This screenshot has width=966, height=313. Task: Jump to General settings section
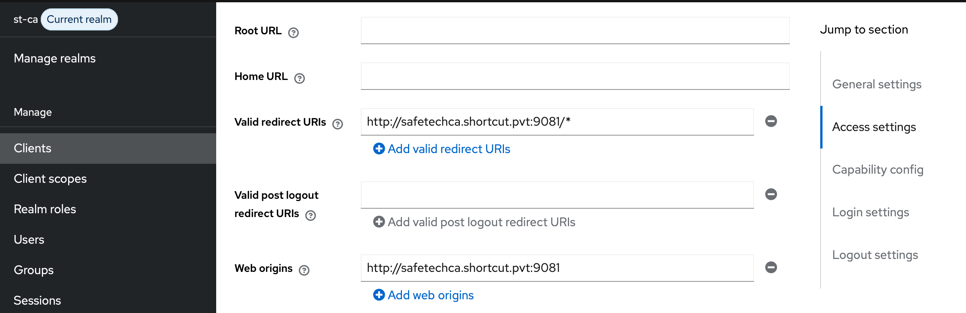(877, 84)
